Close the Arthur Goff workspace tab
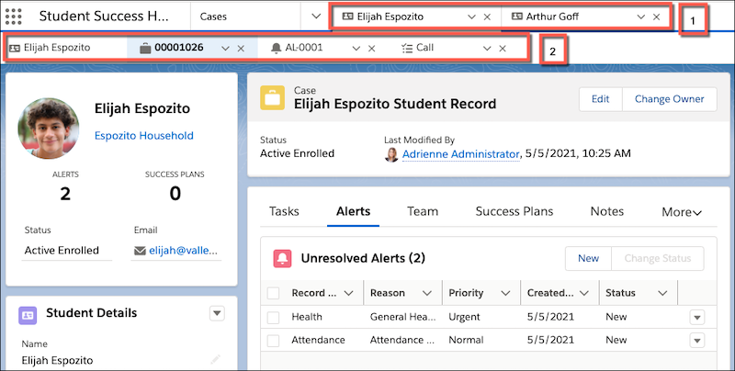Image resolution: width=735 pixels, height=371 pixels. click(656, 17)
